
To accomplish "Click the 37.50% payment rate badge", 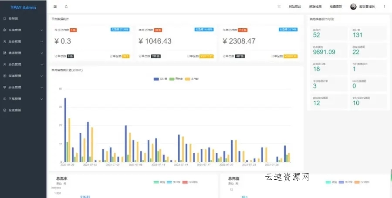I will point(120,30).
